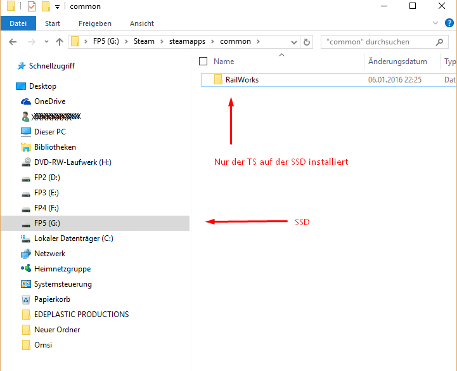
Task: Open the recent locations dropdown arrow
Action: pos(46,42)
